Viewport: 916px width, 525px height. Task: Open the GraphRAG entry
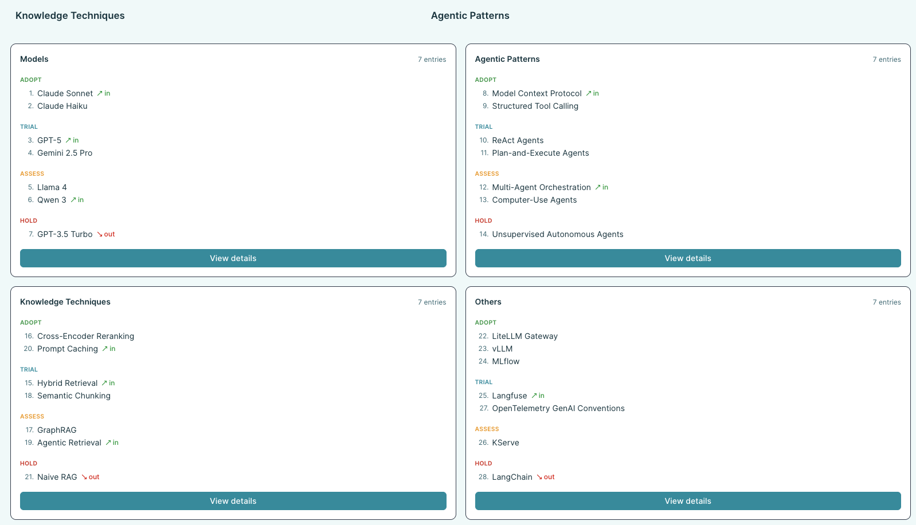(x=57, y=430)
